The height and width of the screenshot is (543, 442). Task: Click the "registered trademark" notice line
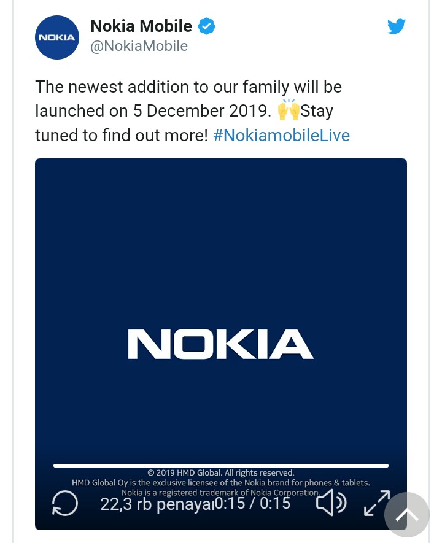(x=221, y=493)
